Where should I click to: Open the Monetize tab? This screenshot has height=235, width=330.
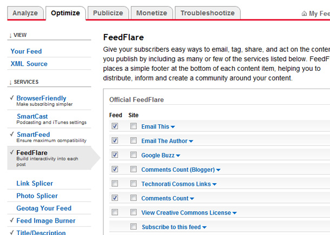pos(151,13)
